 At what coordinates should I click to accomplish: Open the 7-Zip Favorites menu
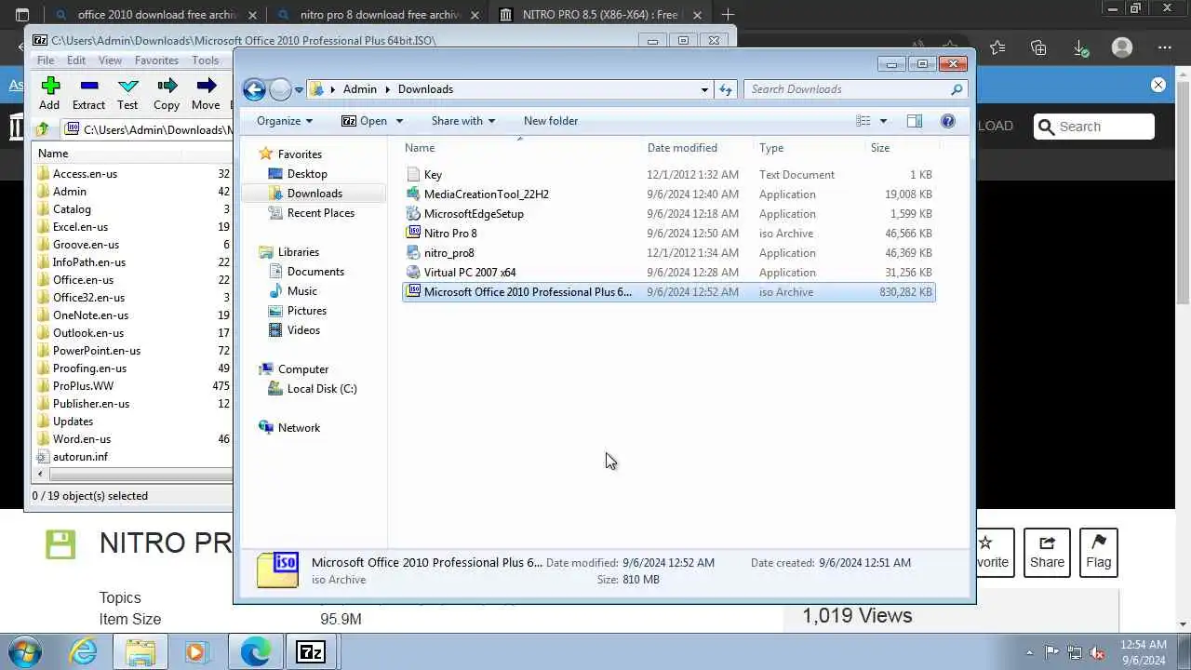pos(156,60)
